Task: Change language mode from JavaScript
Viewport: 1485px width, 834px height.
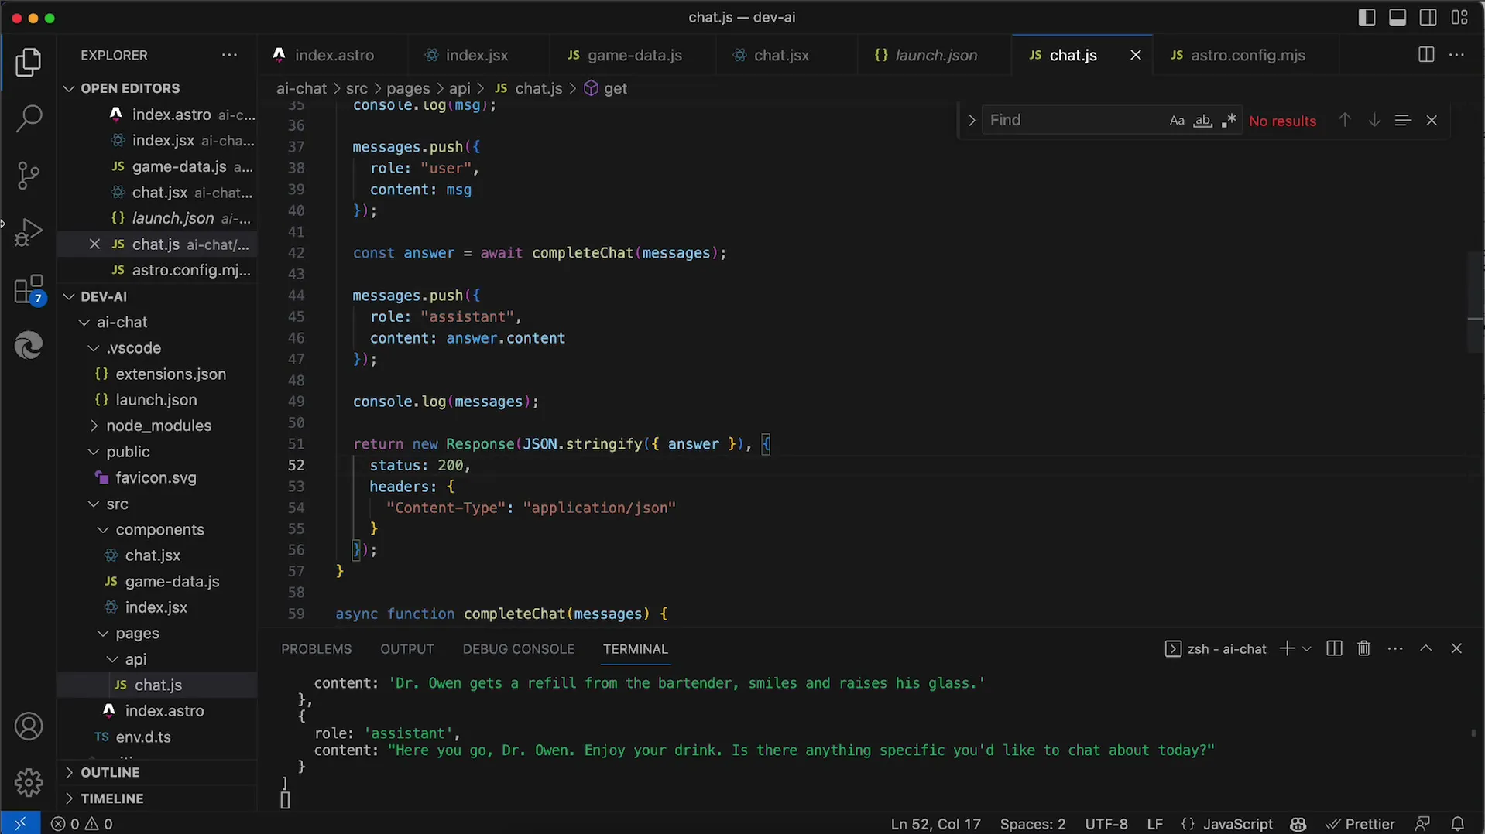Action: click(x=1237, y=824)
